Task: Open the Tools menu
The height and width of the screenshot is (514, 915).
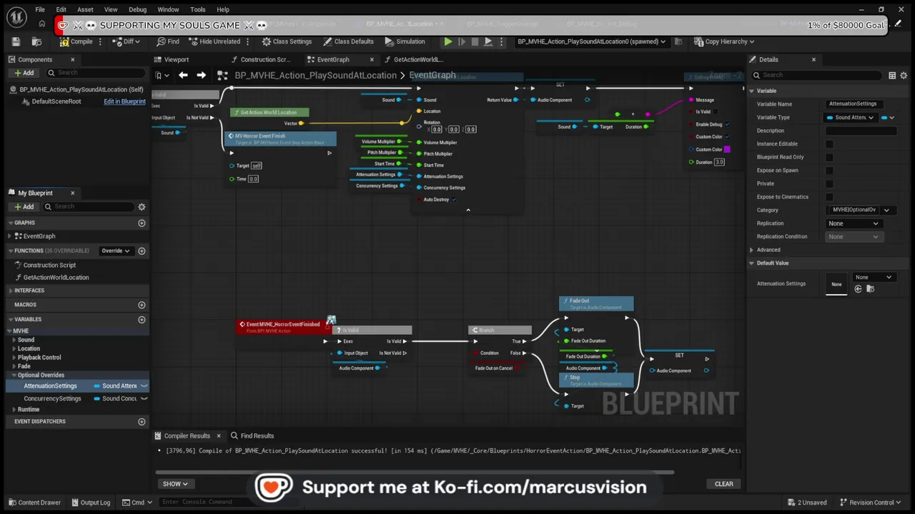Action: (198, 9)
